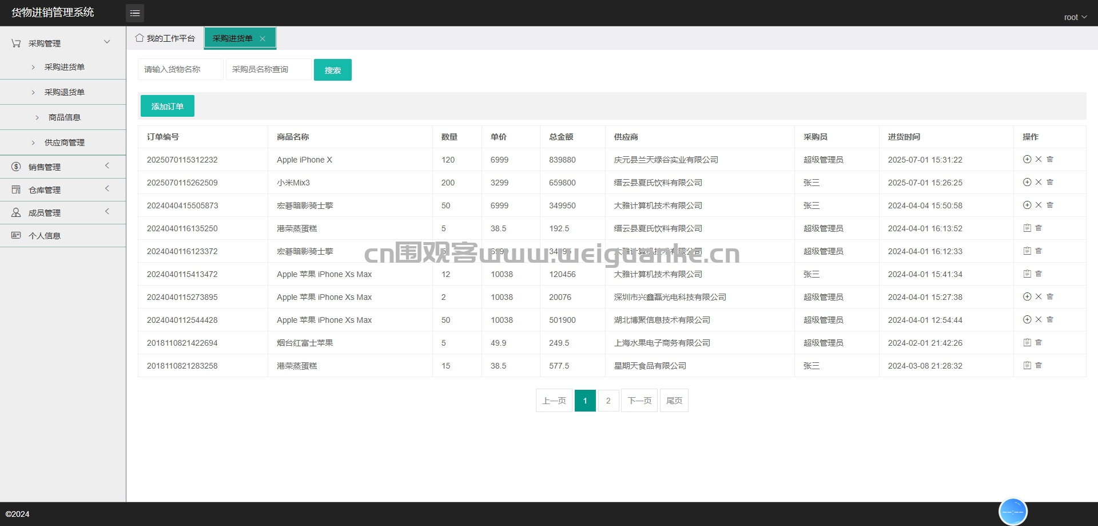Focus the 采购员名称查询 input field
The width and height of the screenshot is (1098, 526).
pyautogui.click(x=269, y=69)
